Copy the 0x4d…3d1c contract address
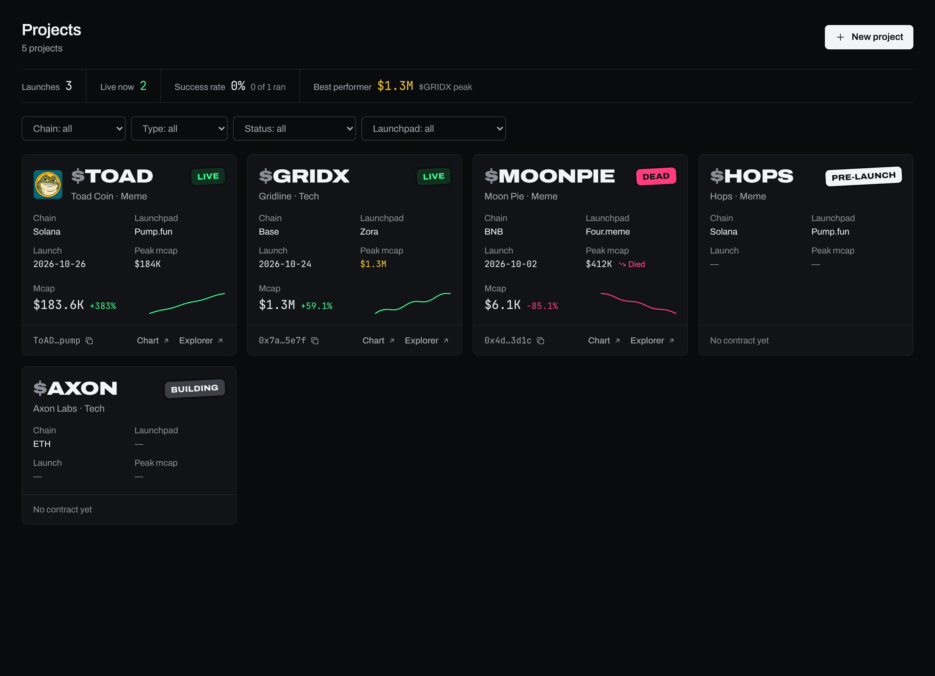Image resolution: width=935 pixels, height=676 pixels. (x=540, y=341)
